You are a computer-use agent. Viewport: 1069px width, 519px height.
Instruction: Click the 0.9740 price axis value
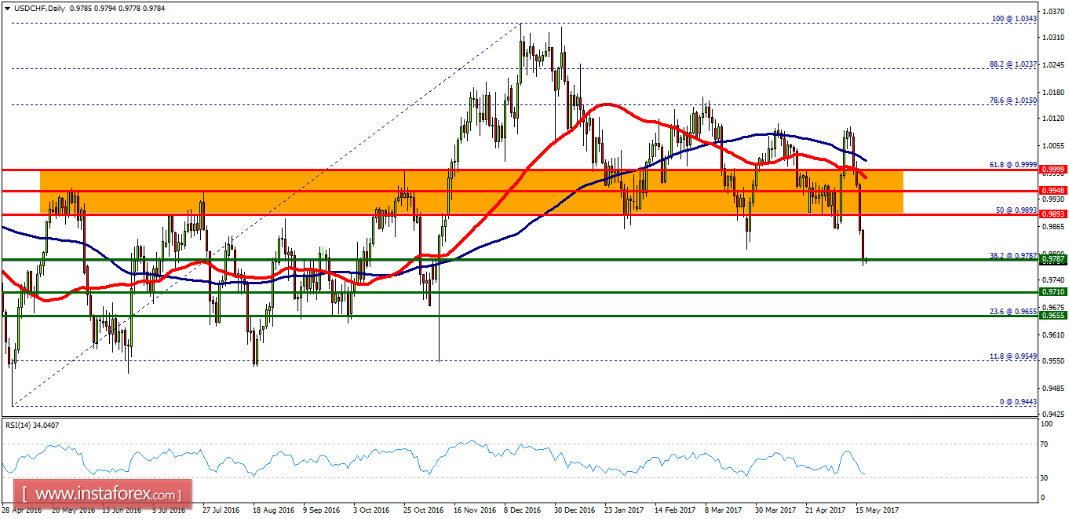(1053, 280)
